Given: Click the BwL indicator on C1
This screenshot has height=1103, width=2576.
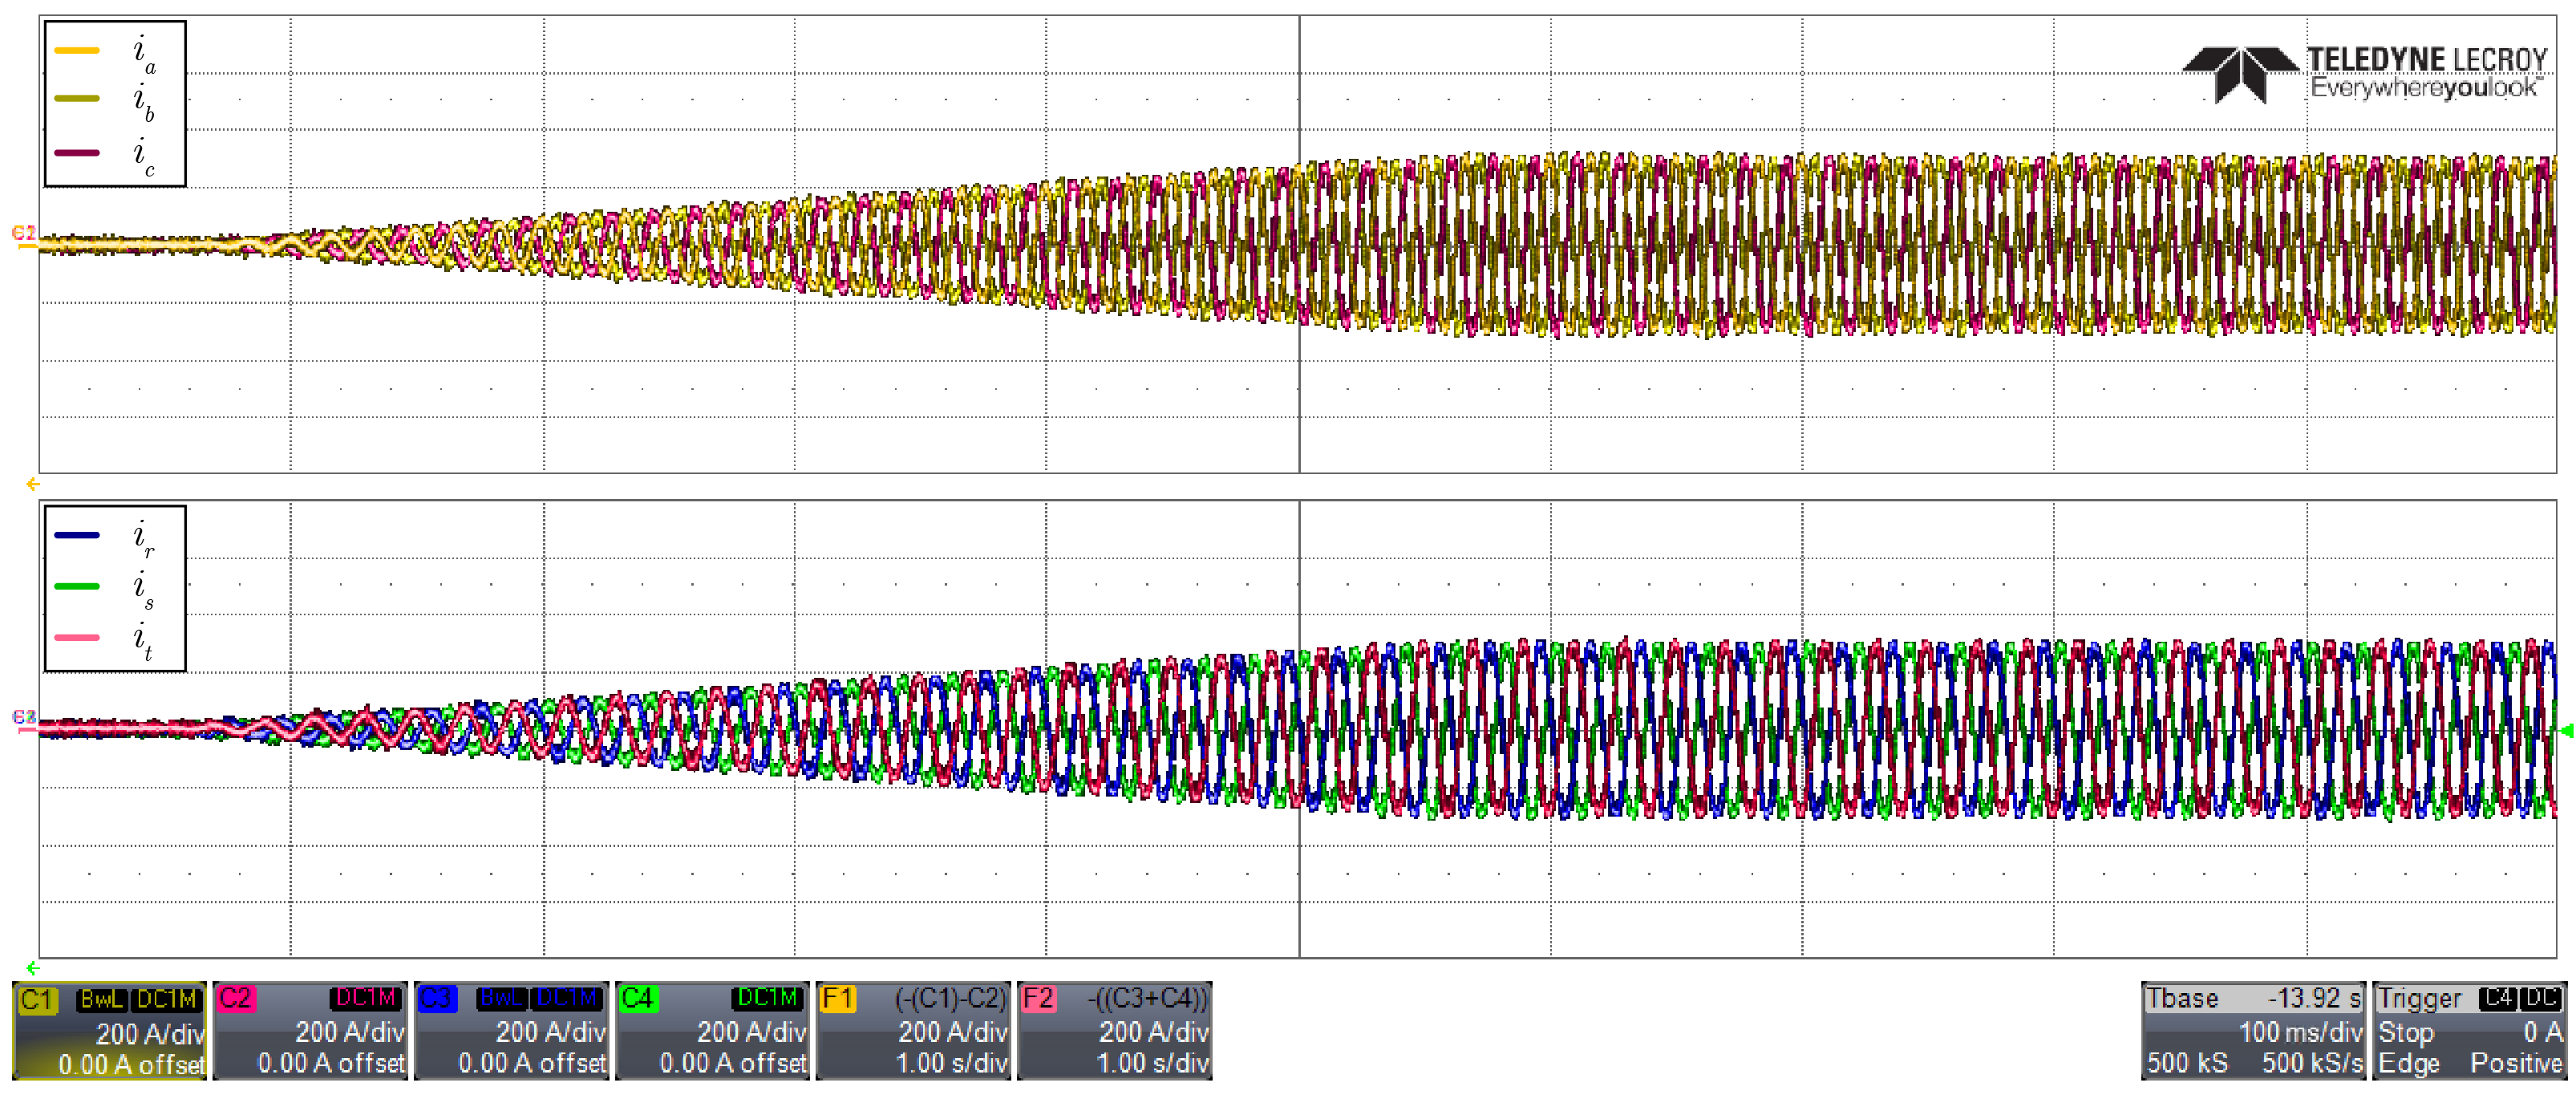Looking at the screenshot, I should (x=103, y=1000).
